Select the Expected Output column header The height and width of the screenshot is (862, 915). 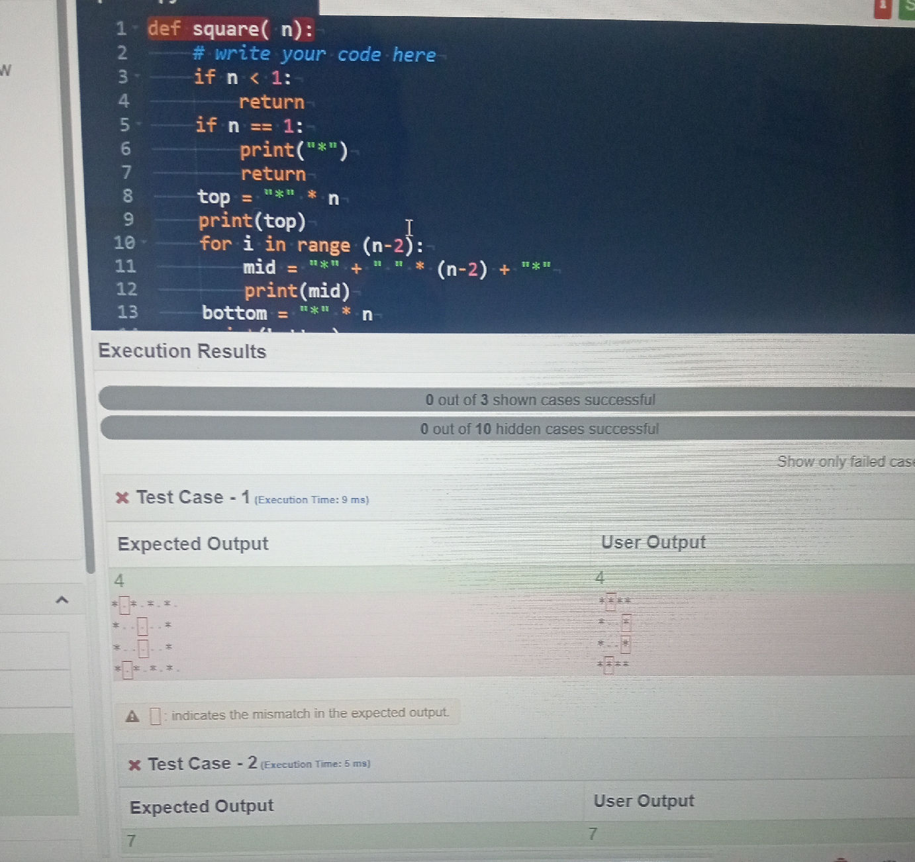click(x=193, y=544)
